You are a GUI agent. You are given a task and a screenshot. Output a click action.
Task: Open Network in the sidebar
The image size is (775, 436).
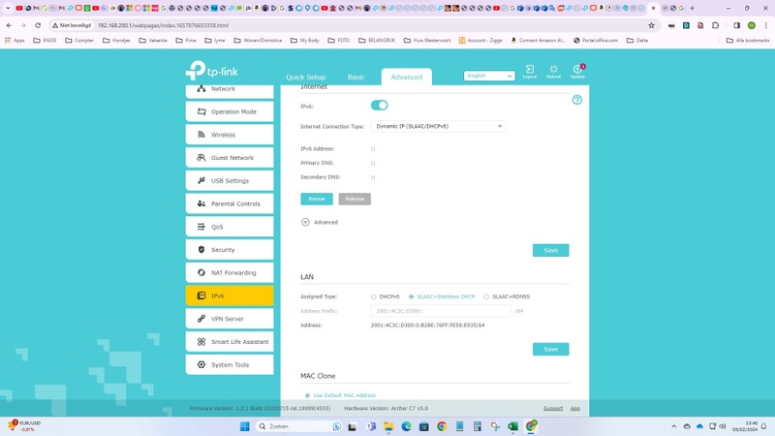pyautogui.click(x=230, y=90)
